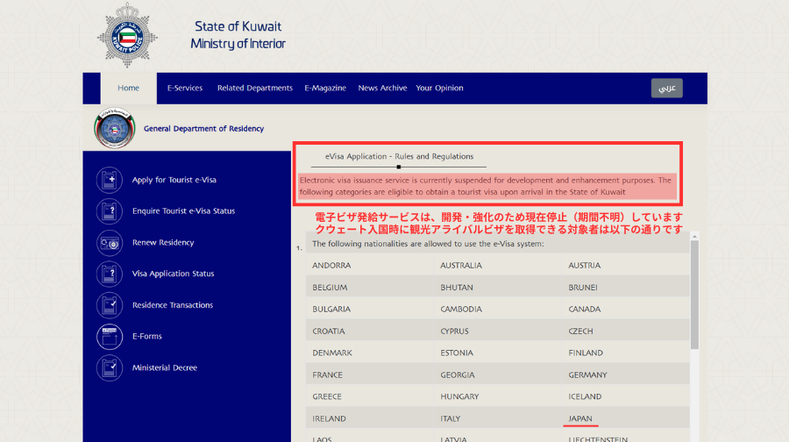Click the scrollbar up arrow in the nationalities list

click(x=694, y=236)
